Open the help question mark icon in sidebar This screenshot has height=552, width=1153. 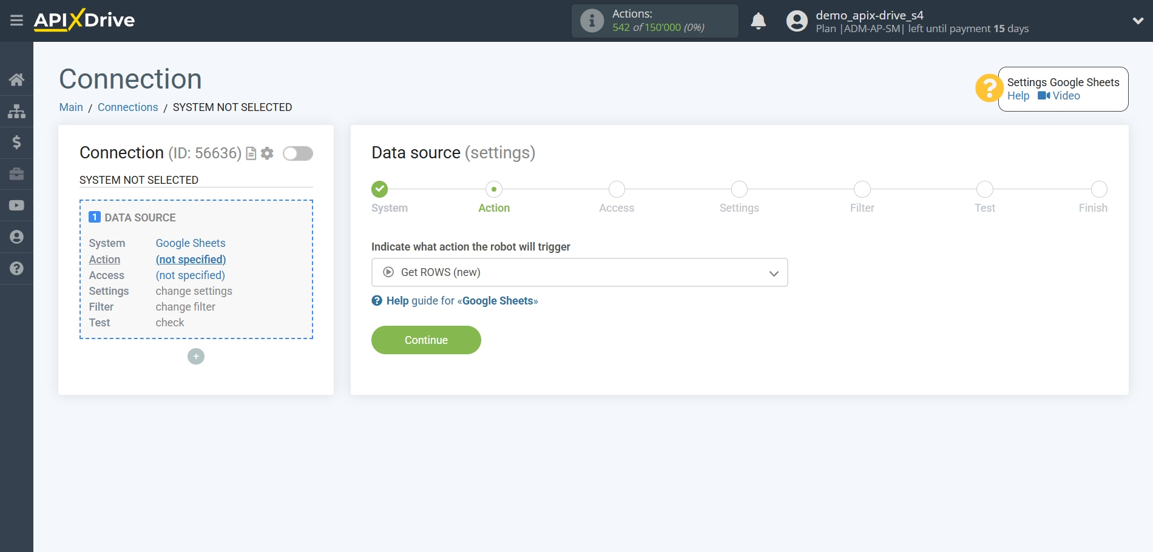[x=16, y=268]
